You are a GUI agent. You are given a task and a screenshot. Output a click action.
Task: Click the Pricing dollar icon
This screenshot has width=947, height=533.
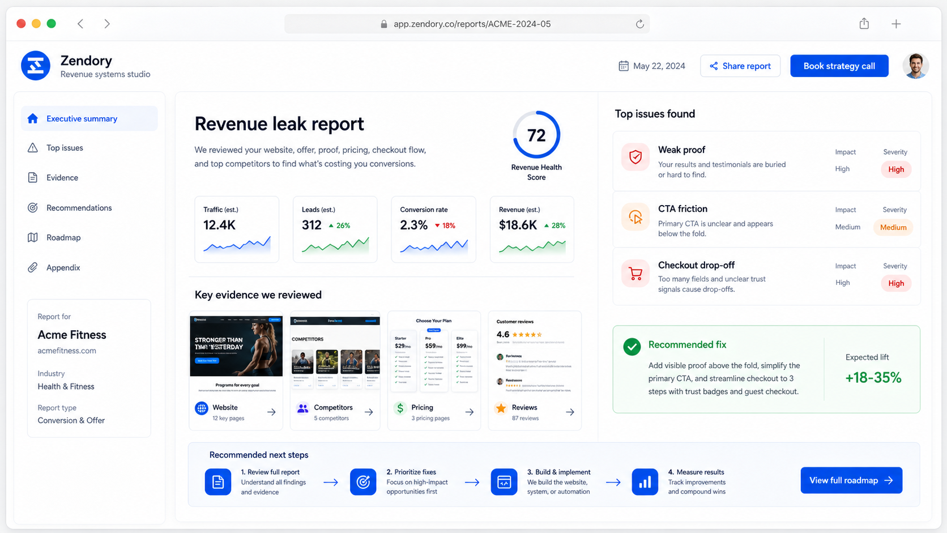point(400,408)
